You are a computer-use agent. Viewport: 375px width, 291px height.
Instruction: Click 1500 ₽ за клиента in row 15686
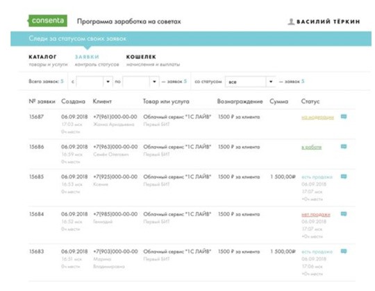pos(239,147)
